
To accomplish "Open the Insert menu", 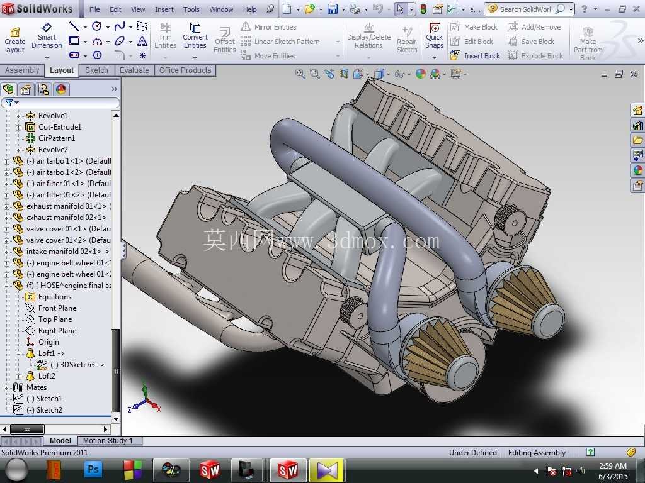I will (x=164, y=9).
